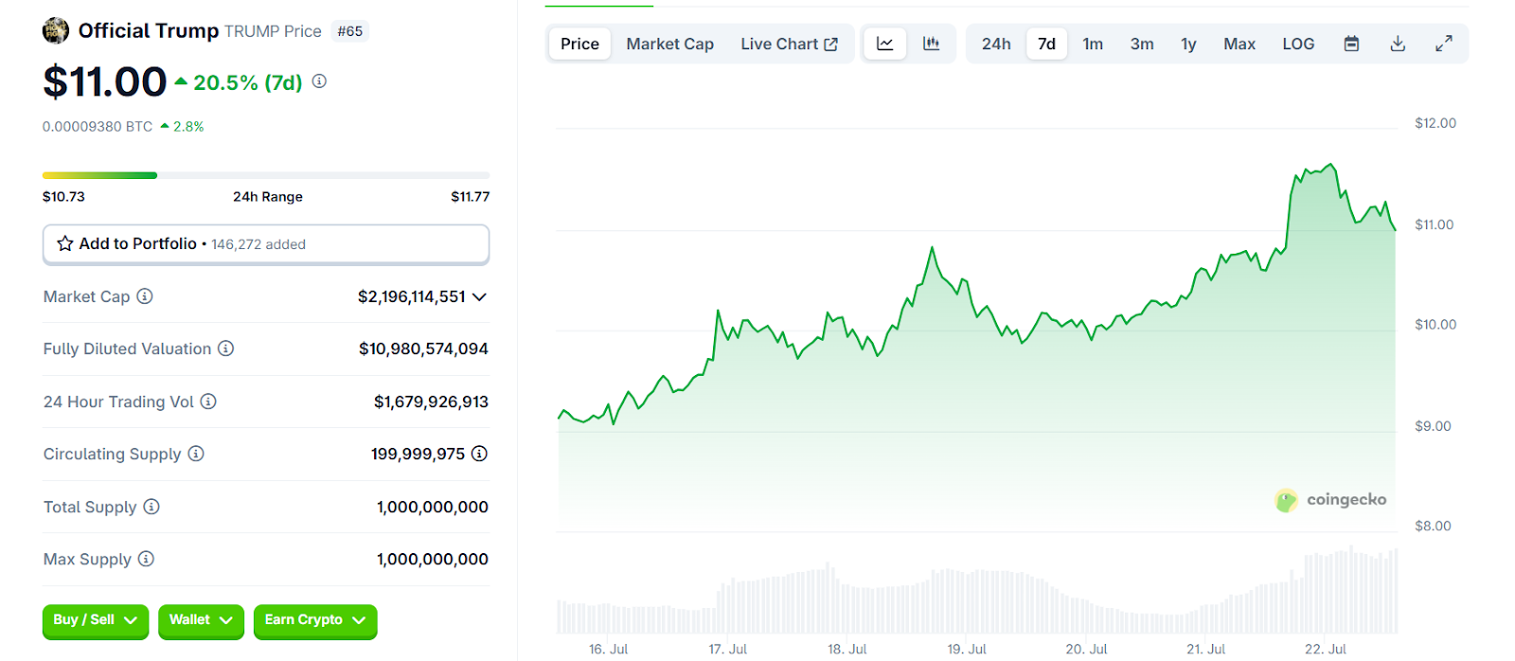Click the $11.77 range high value
This screenshot has height=661, width=1515.
tap(470, 197)
